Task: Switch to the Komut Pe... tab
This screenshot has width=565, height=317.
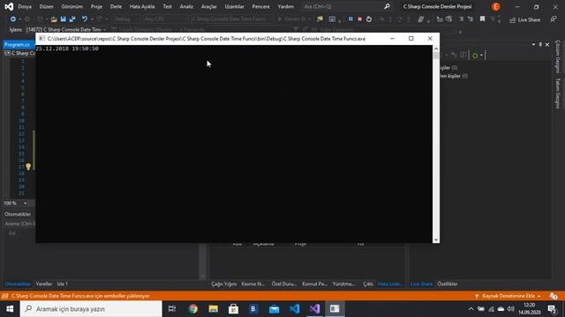Action: pos(314,284)
